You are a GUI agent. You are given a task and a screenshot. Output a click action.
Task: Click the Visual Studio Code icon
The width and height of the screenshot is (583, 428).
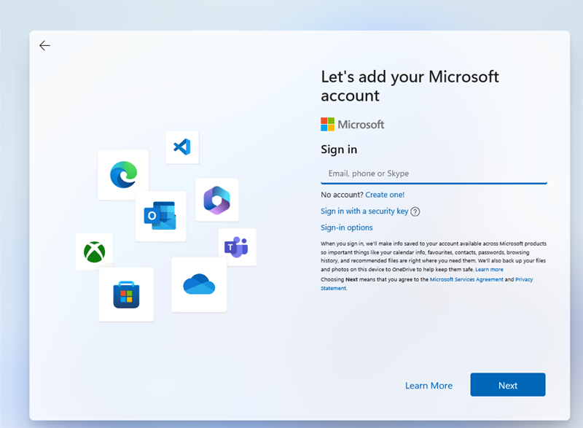pos(181,147)
